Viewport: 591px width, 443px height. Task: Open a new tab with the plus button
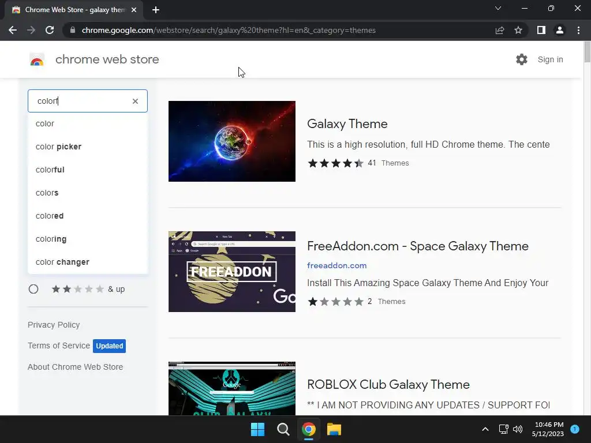(156, 10)
